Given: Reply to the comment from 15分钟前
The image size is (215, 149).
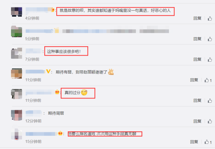Looking at the screenshot, I should (194, 142).
